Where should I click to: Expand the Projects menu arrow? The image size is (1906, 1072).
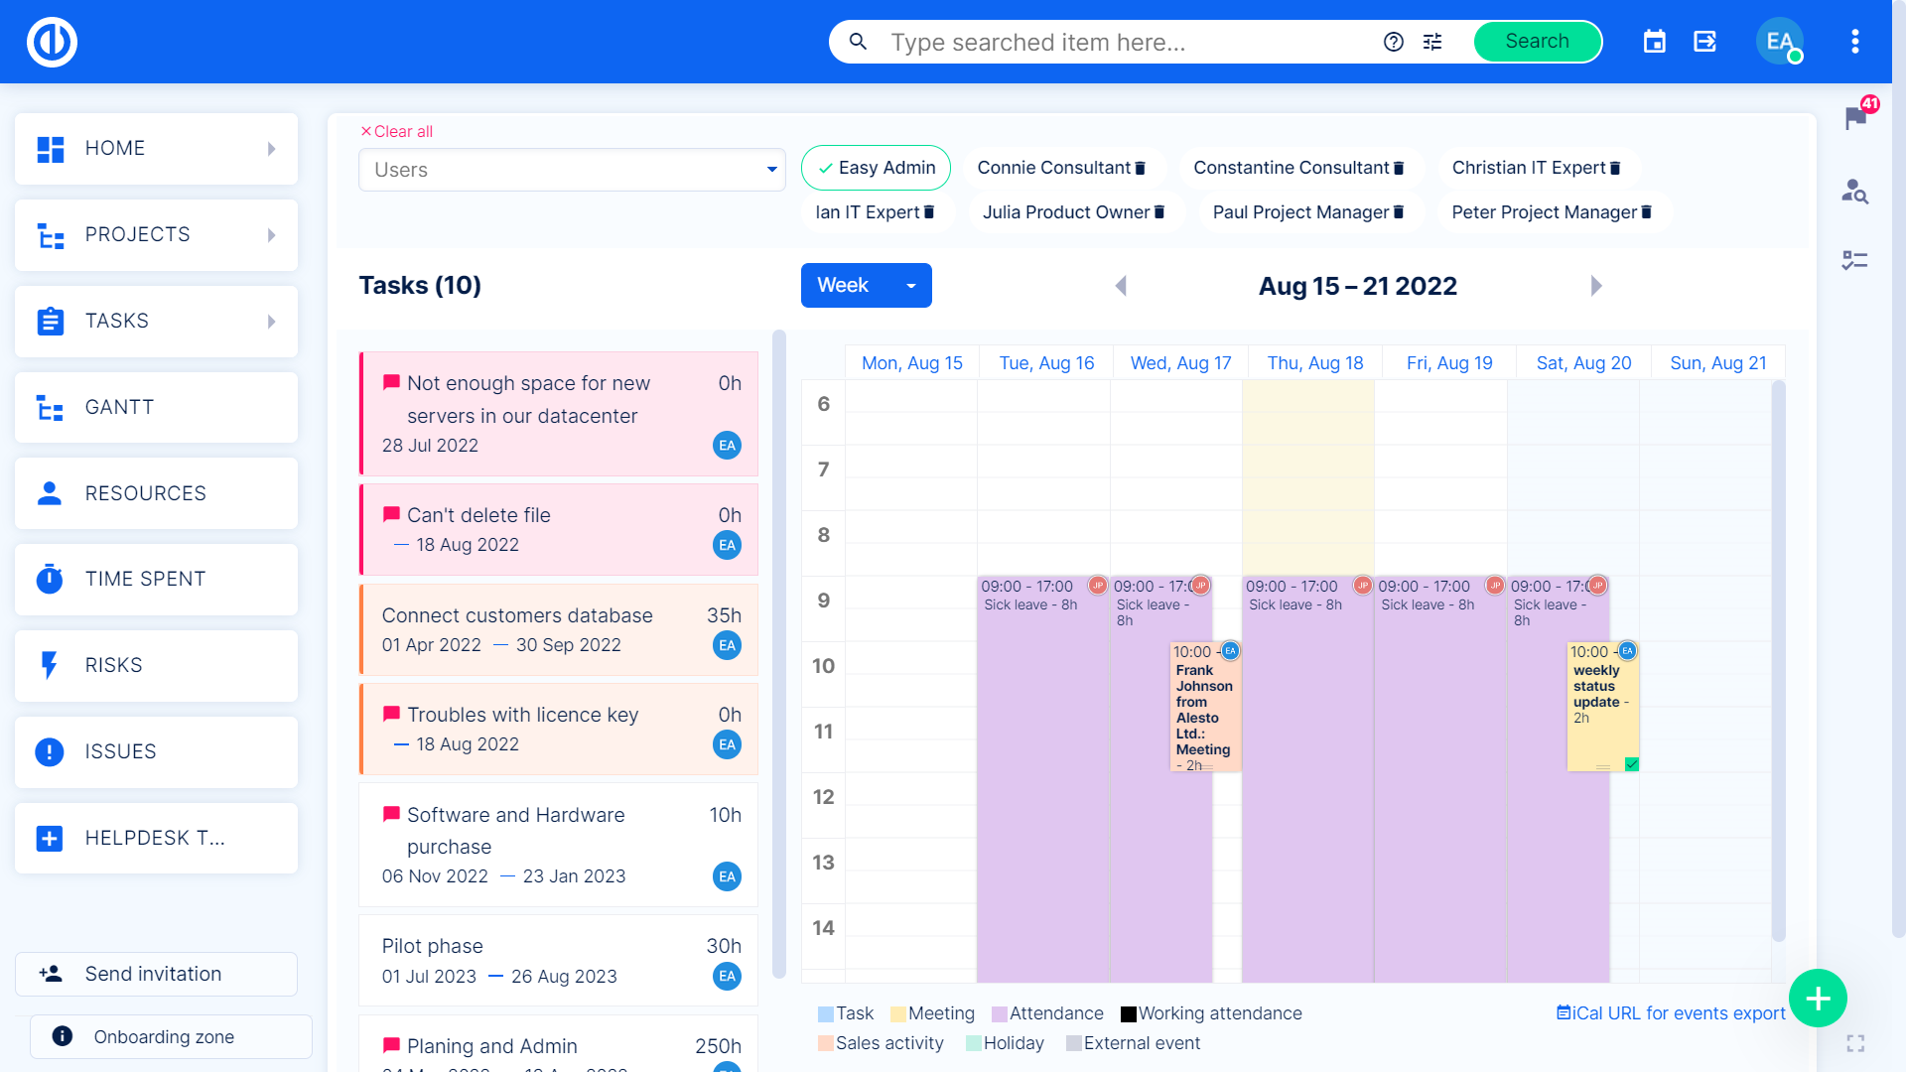point(272,235)
